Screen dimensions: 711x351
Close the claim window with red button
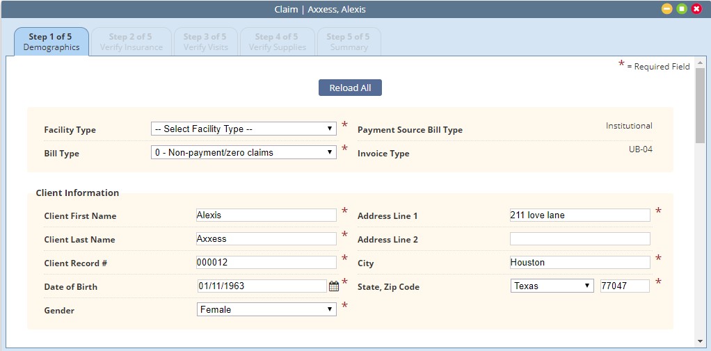696,9
